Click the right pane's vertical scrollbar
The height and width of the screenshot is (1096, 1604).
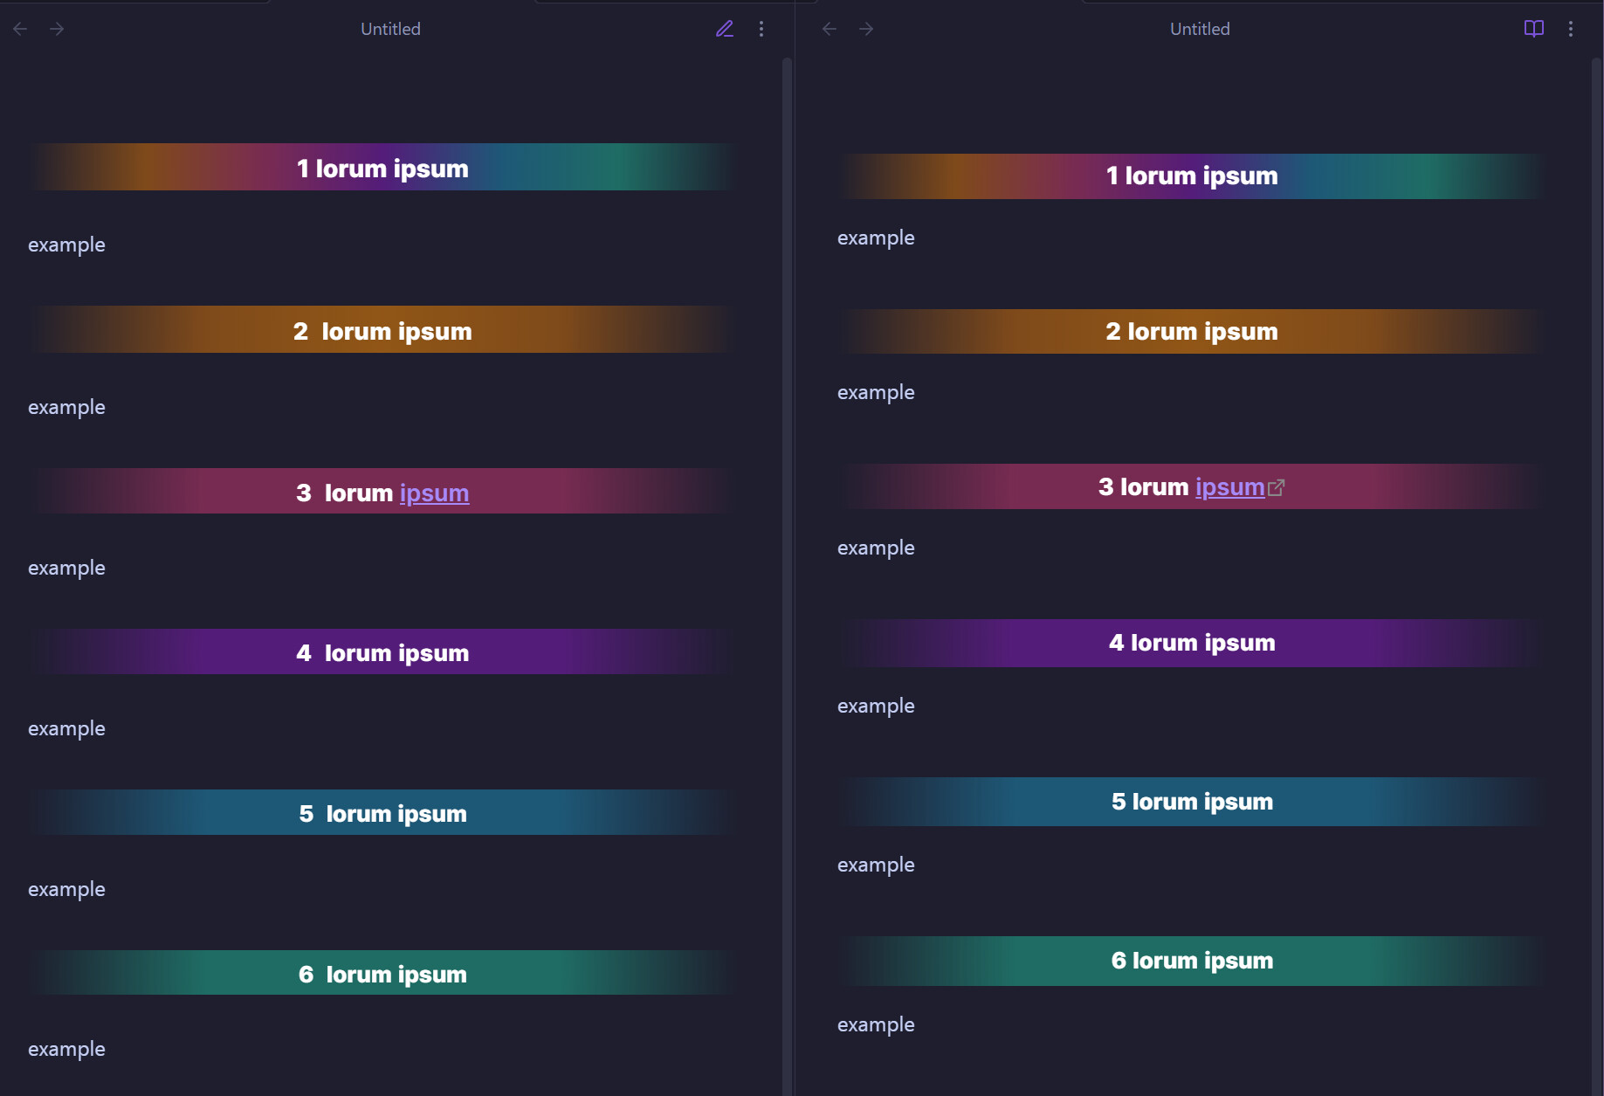click(x=1596, y=524)
